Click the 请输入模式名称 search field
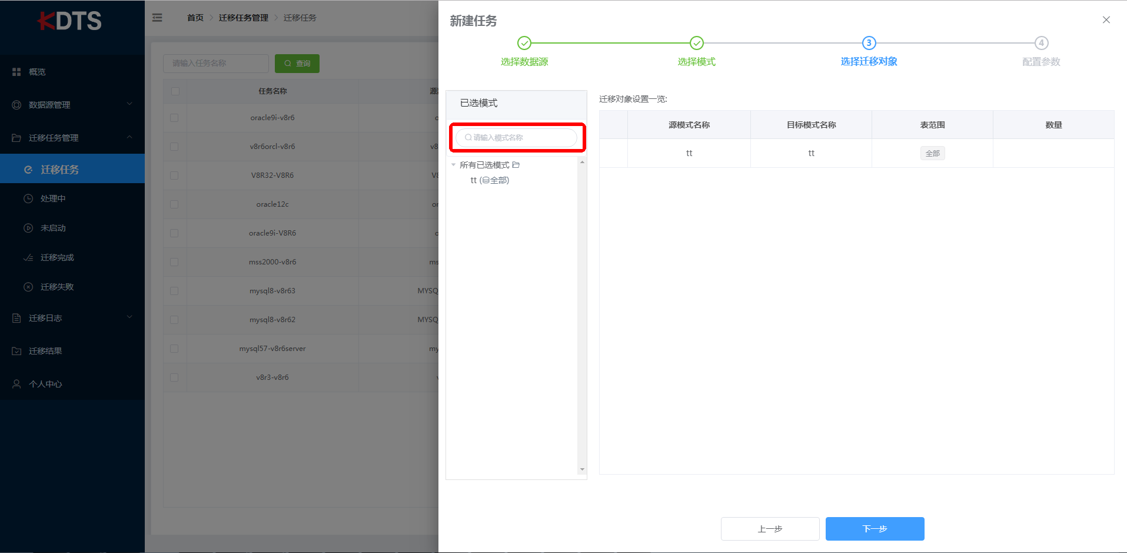 pos(517,138)
